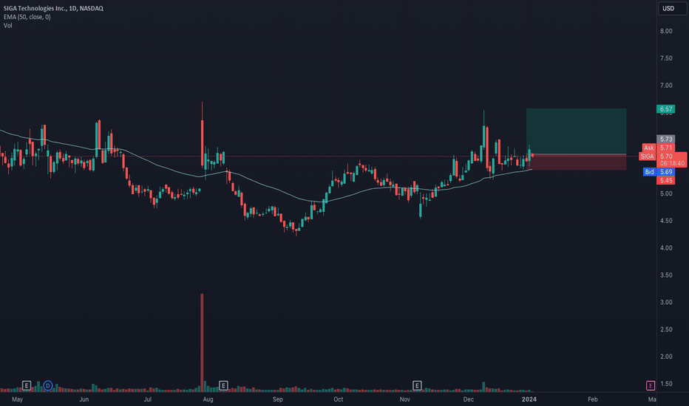Click the first earnings E marker near May

[x=27, y=386]
